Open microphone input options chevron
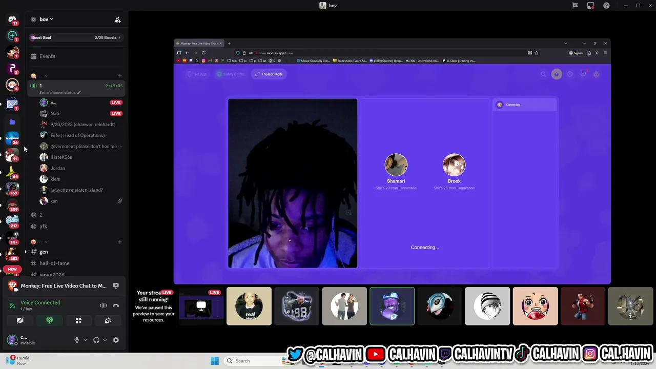This screenshot has height=369, width=656. [x=85, y=340]
